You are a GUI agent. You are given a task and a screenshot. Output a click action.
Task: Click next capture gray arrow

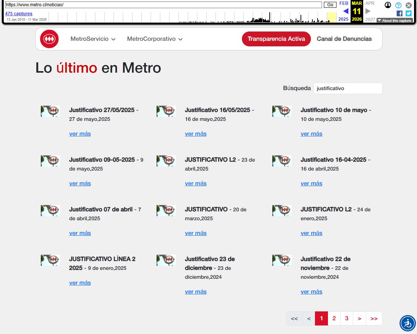368,11
